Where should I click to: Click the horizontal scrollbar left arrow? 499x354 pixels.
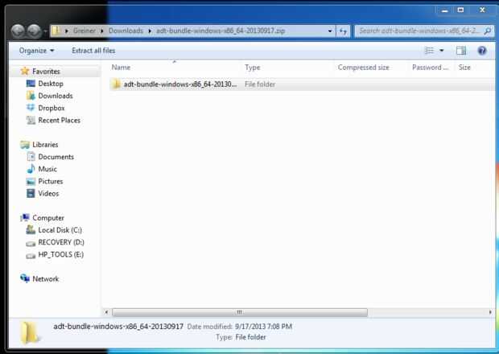pos(106,312)
